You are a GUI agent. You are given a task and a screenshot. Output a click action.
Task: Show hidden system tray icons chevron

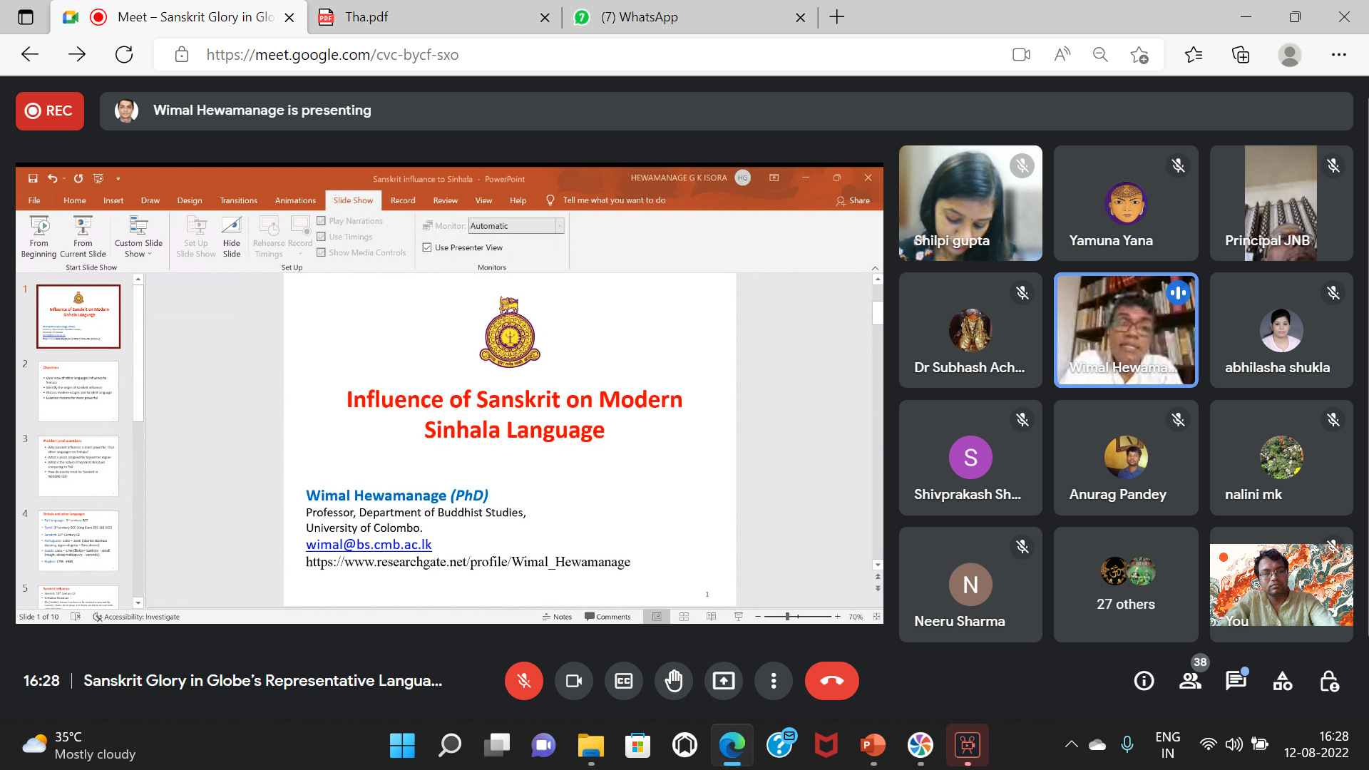1071,744
